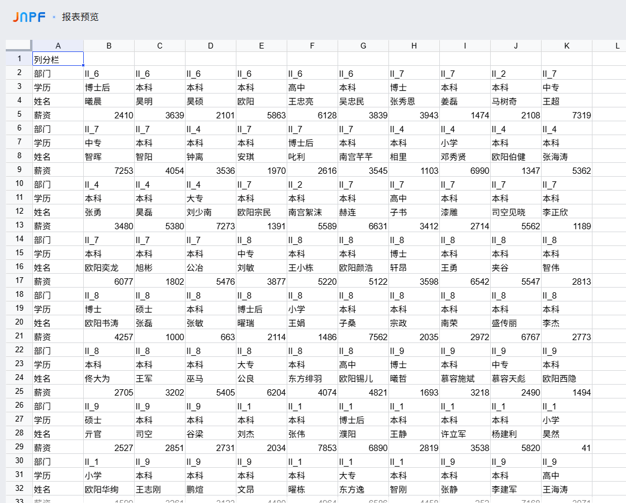Click the cell with name 亓官
This screenshot has height=503, width=626.
[x=109, y=434]
